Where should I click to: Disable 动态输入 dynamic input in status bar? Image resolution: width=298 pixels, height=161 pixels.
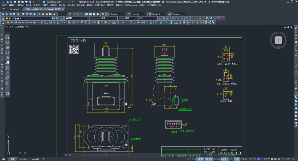point(224,159)
